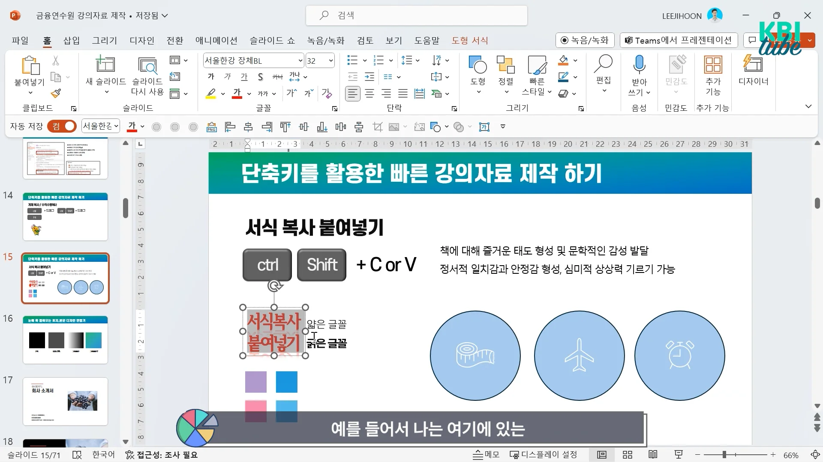Open Display Settings in status bar
Screen dimensions: 823x462
click(543, 455)
